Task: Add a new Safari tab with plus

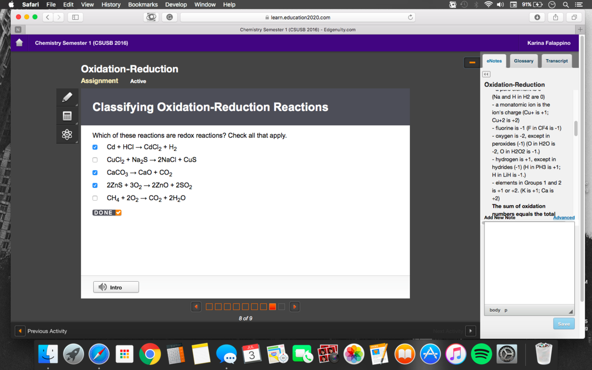Action: tap(580, 29)
